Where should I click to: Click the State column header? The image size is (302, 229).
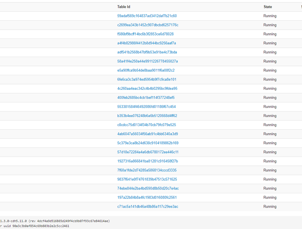268,7
